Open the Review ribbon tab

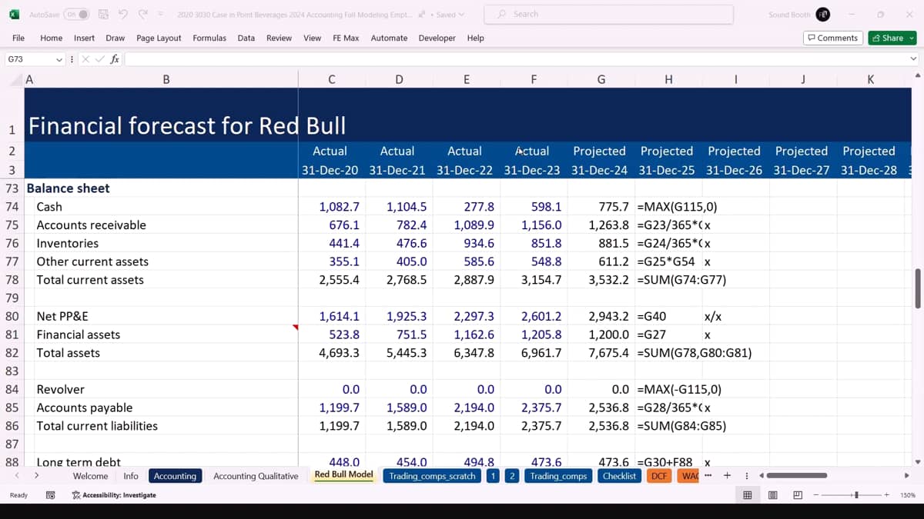(280, 38)
